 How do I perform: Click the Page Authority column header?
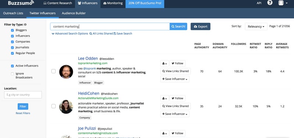tap(201, 46)
